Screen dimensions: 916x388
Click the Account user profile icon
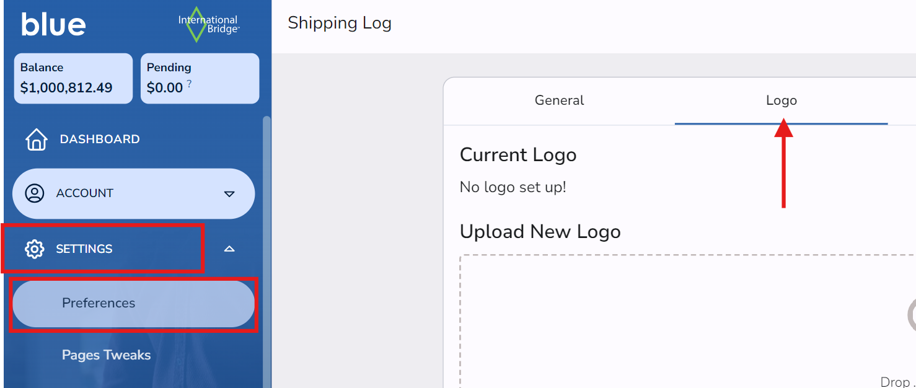tap(34, 193)
